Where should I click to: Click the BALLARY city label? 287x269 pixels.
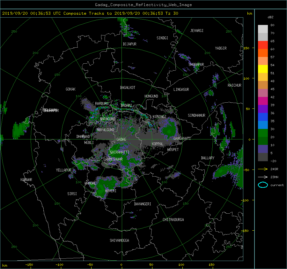click(x=208, y=158)
